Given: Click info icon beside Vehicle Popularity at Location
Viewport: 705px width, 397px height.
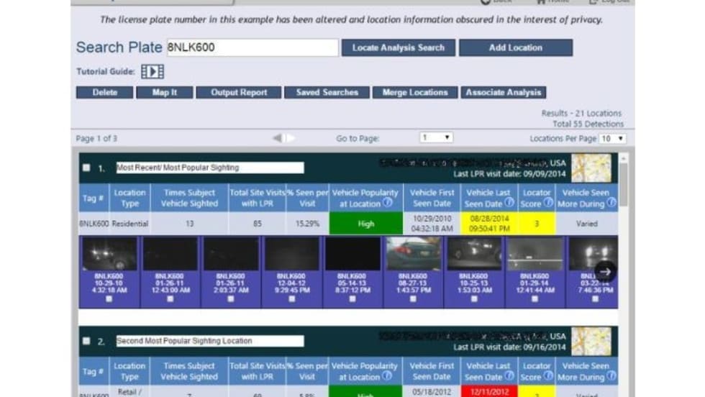Looking at the screenshot, I should click(x=387, y=204).
